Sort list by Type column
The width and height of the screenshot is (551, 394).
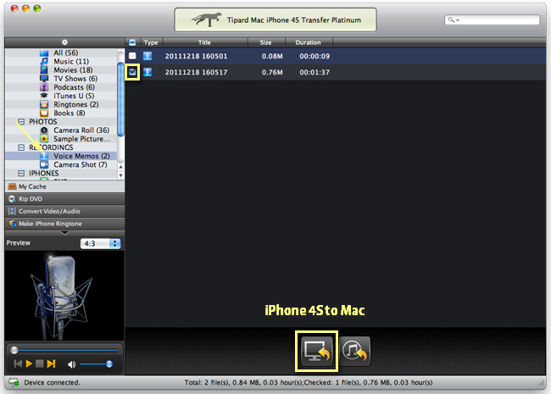pyautogui.click(x=151, y=42)
